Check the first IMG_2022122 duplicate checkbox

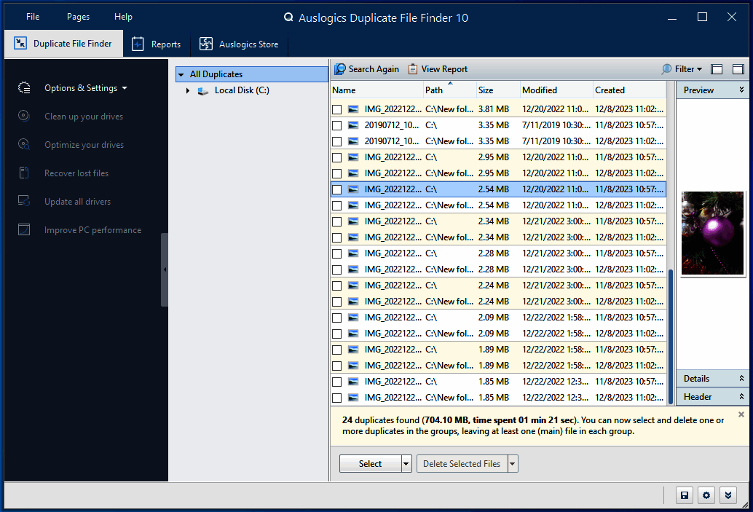(337, 109)
